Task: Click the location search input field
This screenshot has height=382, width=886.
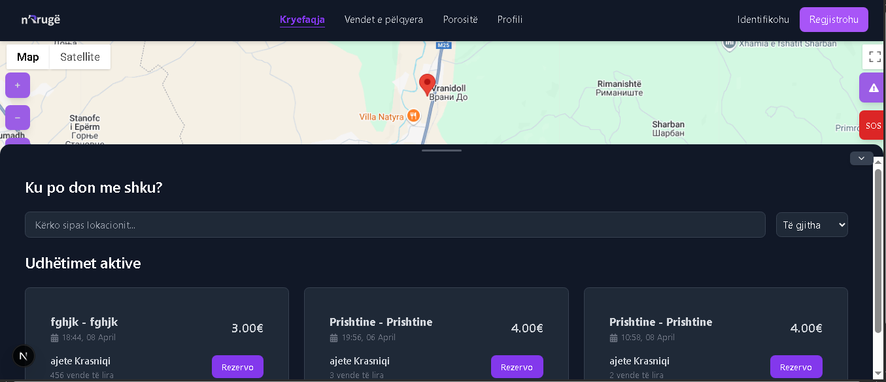Action: point(395,225)
